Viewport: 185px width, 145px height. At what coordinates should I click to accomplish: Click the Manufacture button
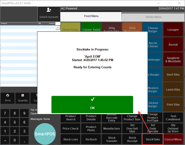pyautogui.click(x=111, y=128)
